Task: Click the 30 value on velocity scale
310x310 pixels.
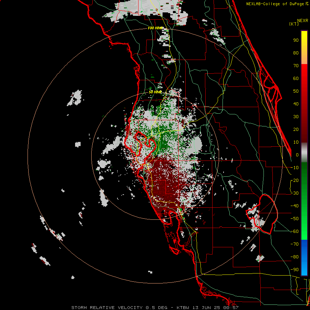Action: [296, 117]
